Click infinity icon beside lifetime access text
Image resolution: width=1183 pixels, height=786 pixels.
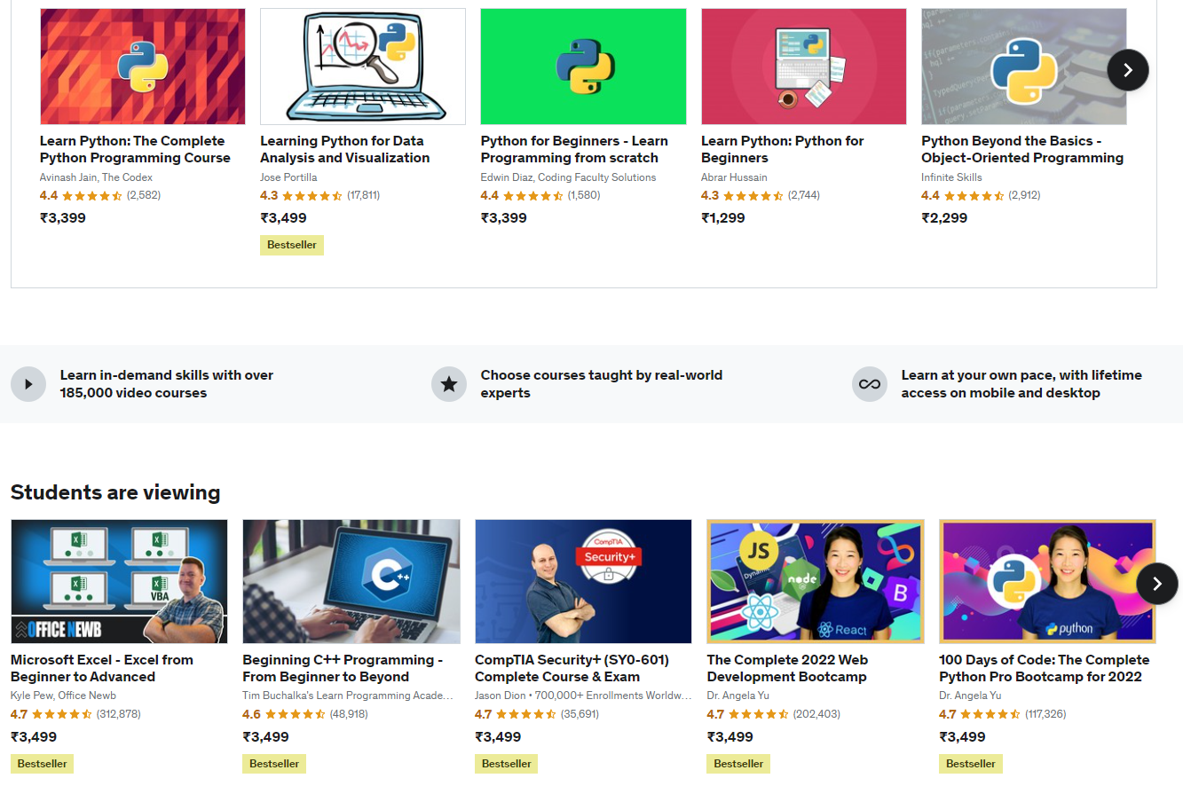click(x=870, y=384)
